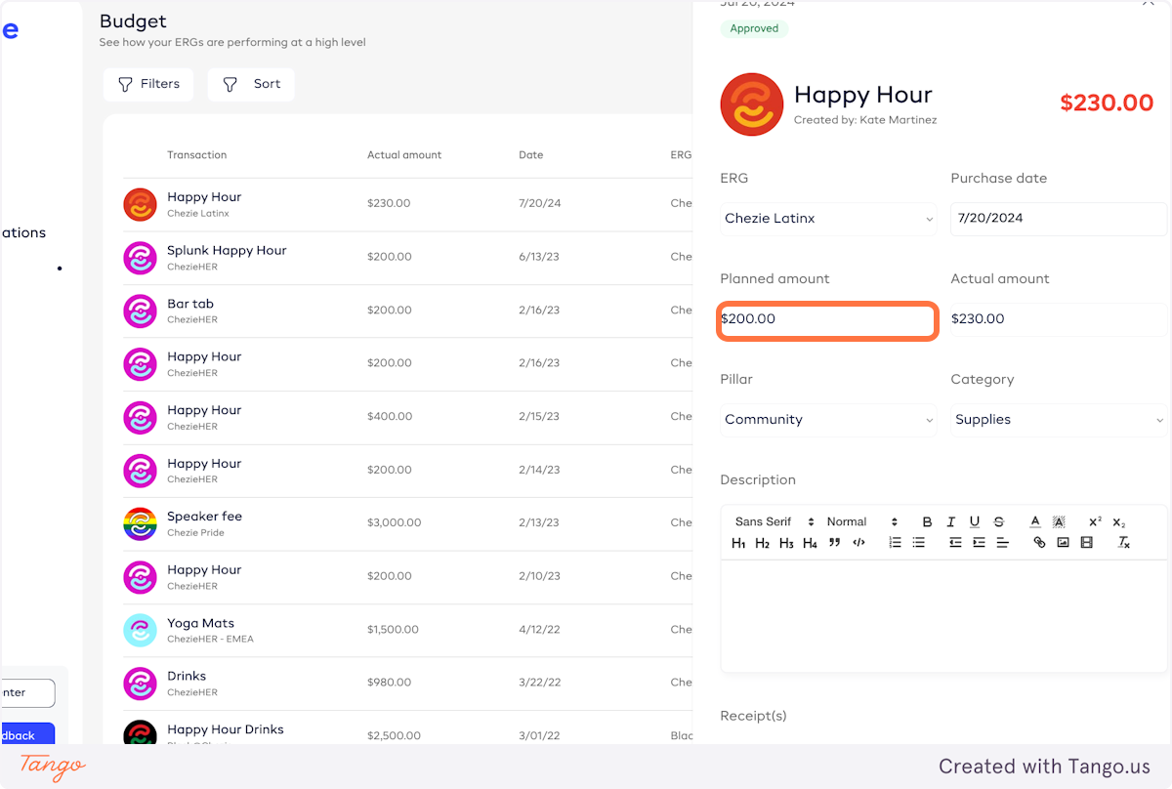Expand the Pillar dropdown set to Community
1172x789 pixels.
tap(828, 420)
